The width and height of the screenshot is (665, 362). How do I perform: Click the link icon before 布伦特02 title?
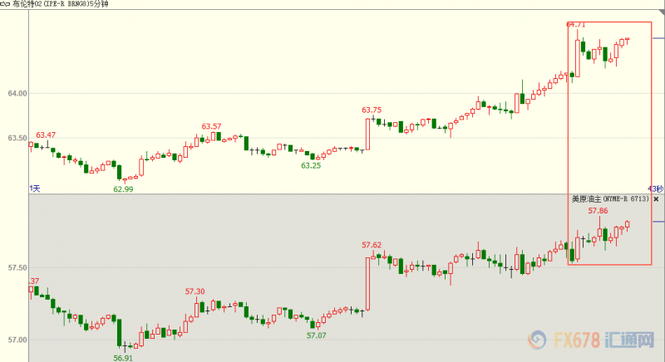click(5, 4)
